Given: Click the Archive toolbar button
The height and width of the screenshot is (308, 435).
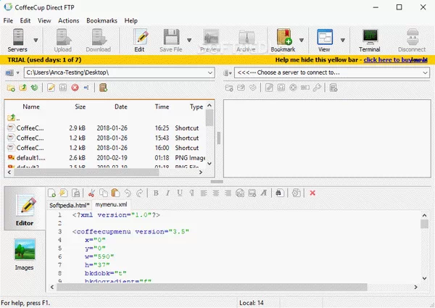Looking at the screenshot, I should click(246, 41).
